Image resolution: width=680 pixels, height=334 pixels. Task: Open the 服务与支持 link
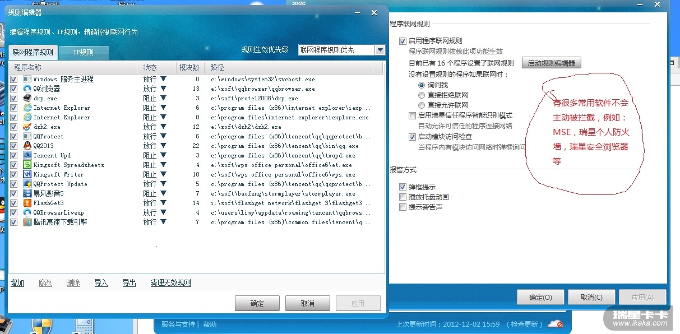[x=178, y=324]
